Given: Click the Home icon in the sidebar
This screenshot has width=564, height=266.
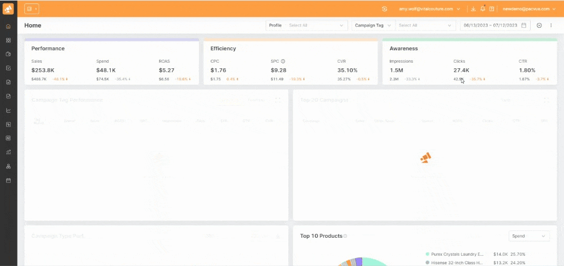Looking at the screenshot, I should pyautogui.click(x=8, y=27).
